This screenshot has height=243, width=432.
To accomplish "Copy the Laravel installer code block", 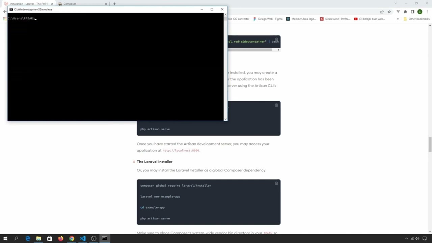I will click(x=276, y=184).
